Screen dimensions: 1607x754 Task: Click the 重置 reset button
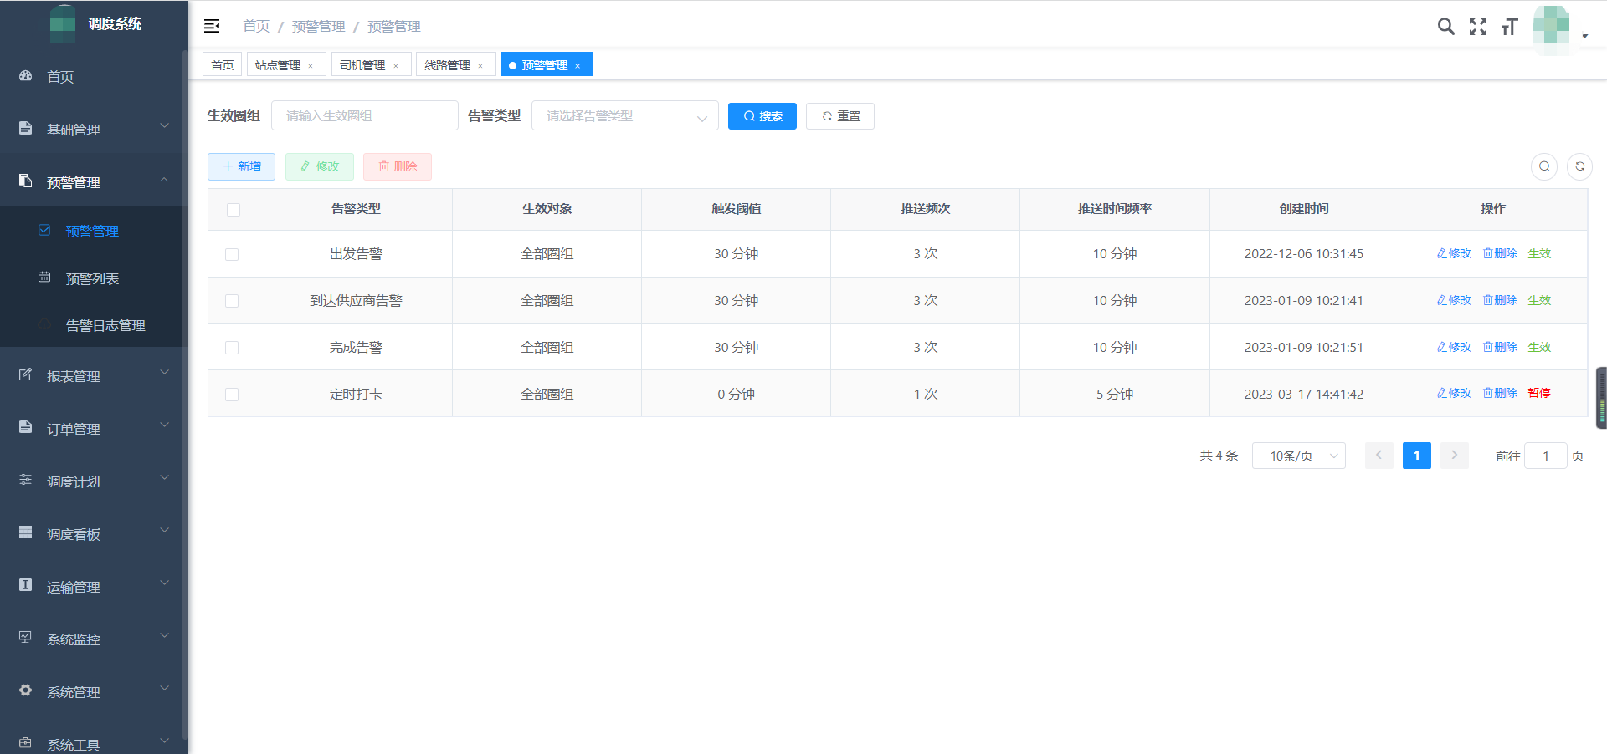tap(840, 116)
